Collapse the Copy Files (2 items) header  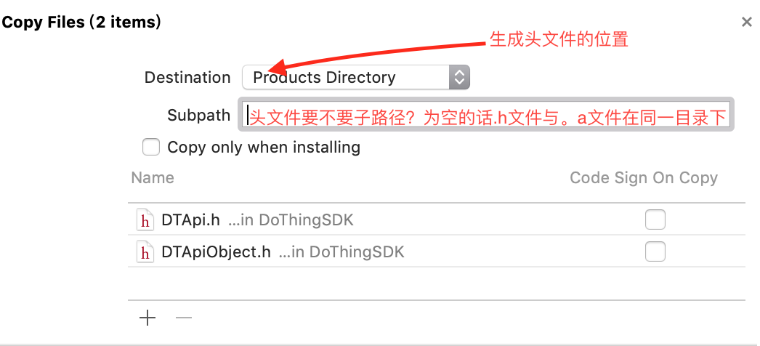click(x=81, y=22)
